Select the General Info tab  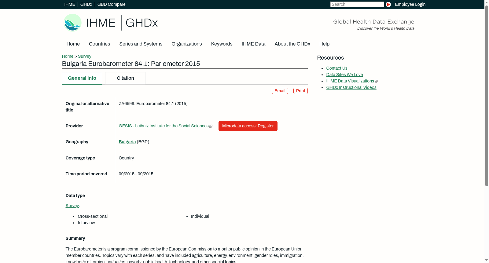[x=82, y=78]
